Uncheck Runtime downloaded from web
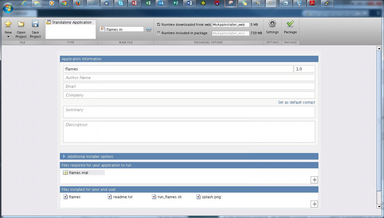Viewport: 384px width, 218px height. pyautogui.click(x=159, y=25)
